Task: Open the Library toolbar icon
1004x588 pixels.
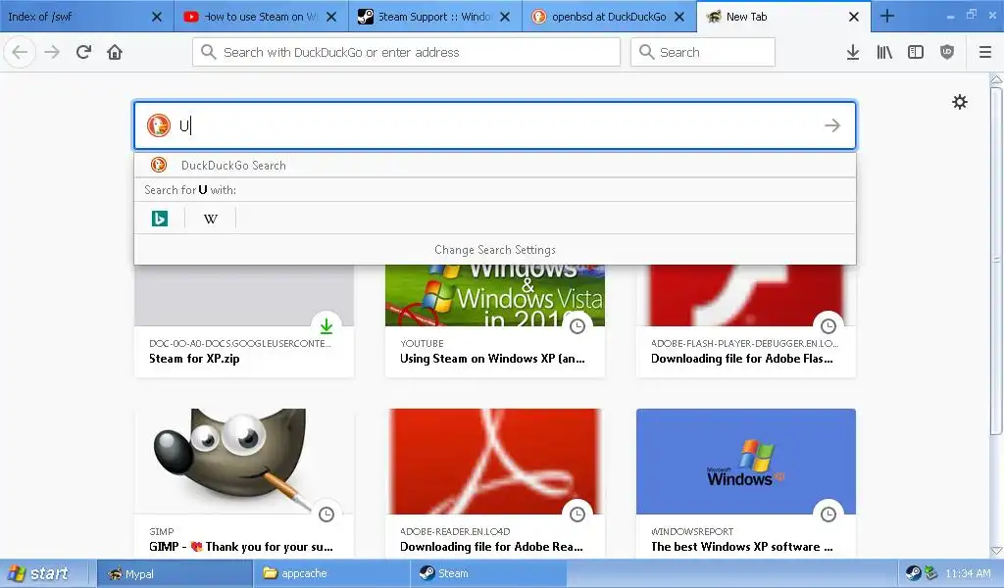Action: tap(884, 52)
